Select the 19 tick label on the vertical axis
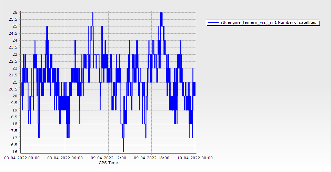Viewport: 331px width, 172px height. click(x=15, y=110)
